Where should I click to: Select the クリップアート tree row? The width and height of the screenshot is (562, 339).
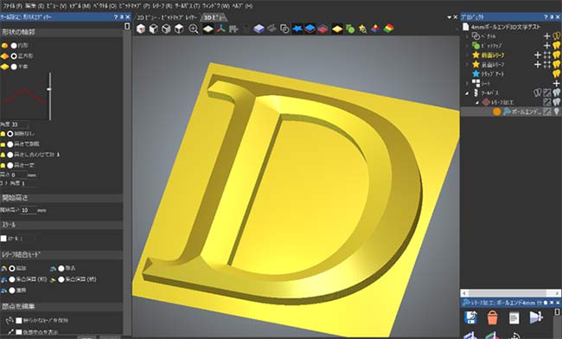tap(493, 74)
